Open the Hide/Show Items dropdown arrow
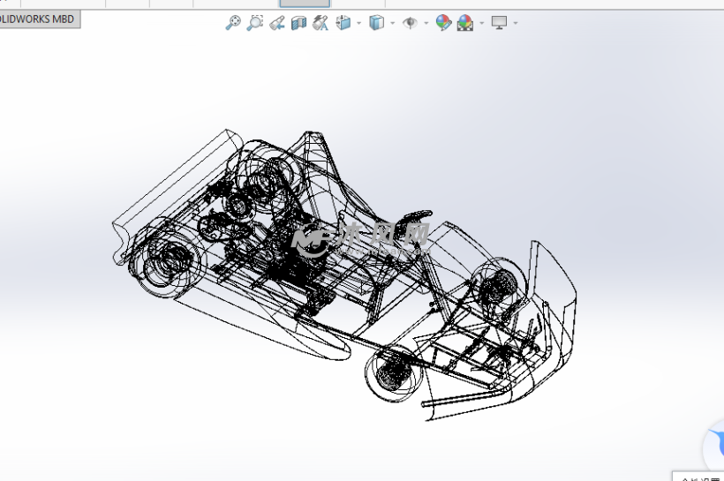 426,23
